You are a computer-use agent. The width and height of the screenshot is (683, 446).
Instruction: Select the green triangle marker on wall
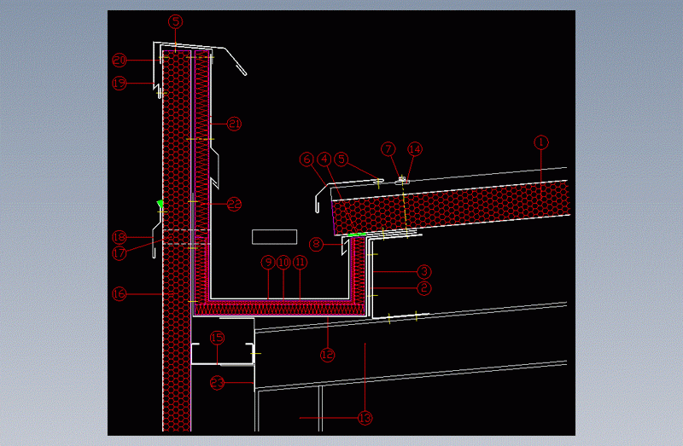(160, 204)
